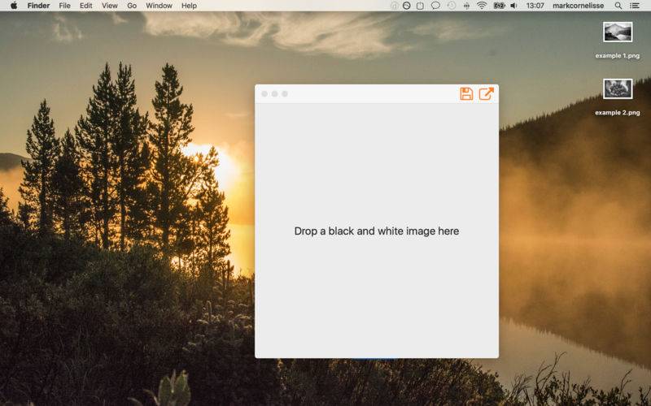Zoom the app window with third gray dot
Screen dimensions: 651x406
[285, 94]
